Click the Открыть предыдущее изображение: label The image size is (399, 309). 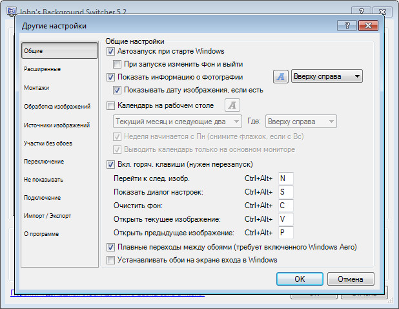[x=174, y=233]
